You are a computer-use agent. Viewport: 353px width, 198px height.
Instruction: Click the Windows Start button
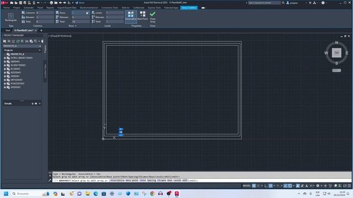point(6,194)
